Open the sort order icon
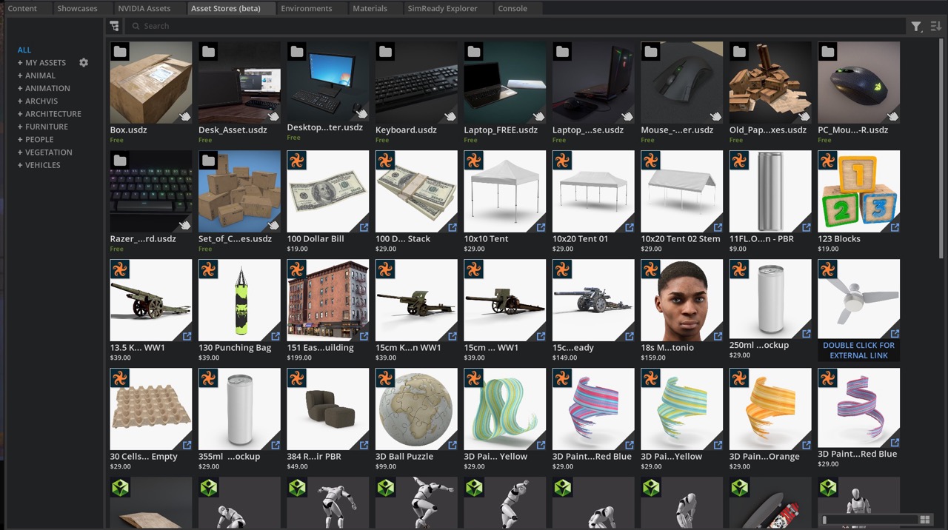The height and width of the screenshot is (530, 948). (935, 26)
